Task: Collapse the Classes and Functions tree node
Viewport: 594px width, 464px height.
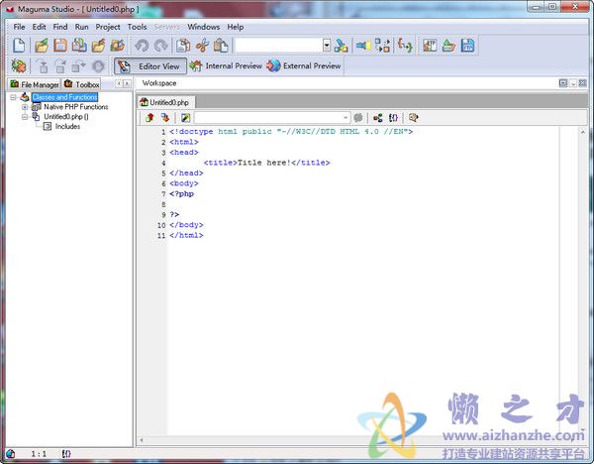Action: [x=13, y=97]
